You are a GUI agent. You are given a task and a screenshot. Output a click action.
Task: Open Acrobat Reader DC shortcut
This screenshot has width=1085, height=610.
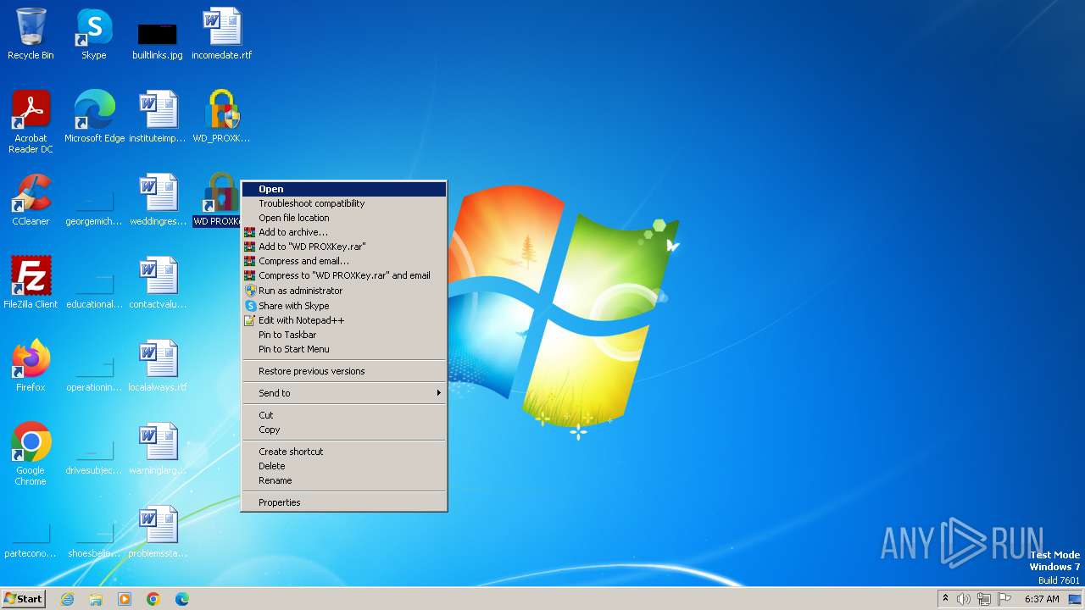(31, 122)
